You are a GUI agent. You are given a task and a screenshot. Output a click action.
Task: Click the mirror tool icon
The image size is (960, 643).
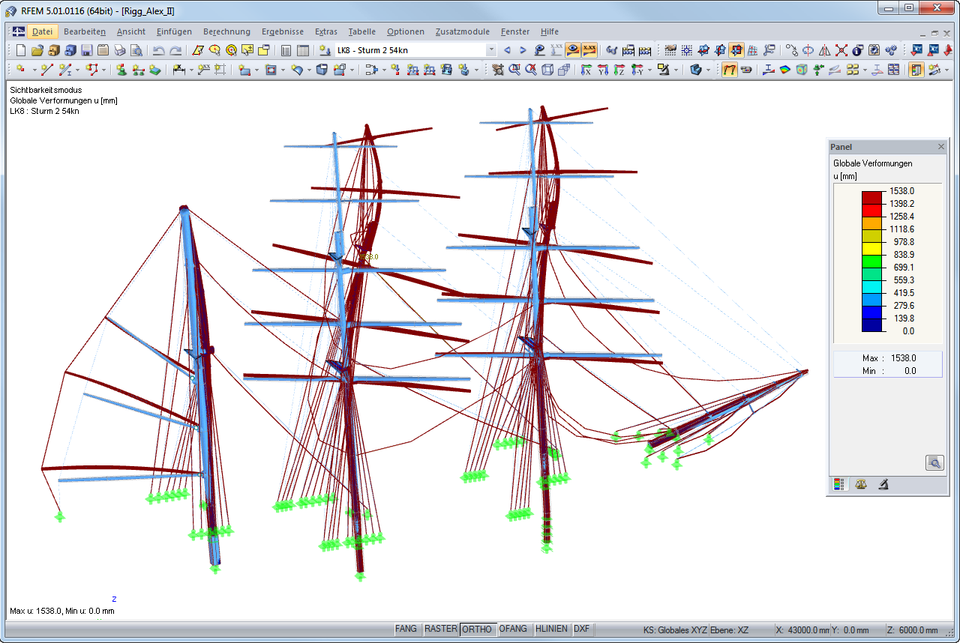coord(825,50)
